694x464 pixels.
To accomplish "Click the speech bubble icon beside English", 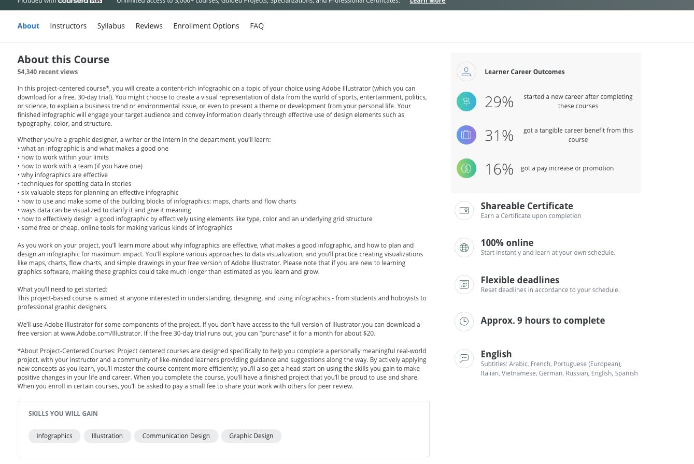I will coord(464,358).
